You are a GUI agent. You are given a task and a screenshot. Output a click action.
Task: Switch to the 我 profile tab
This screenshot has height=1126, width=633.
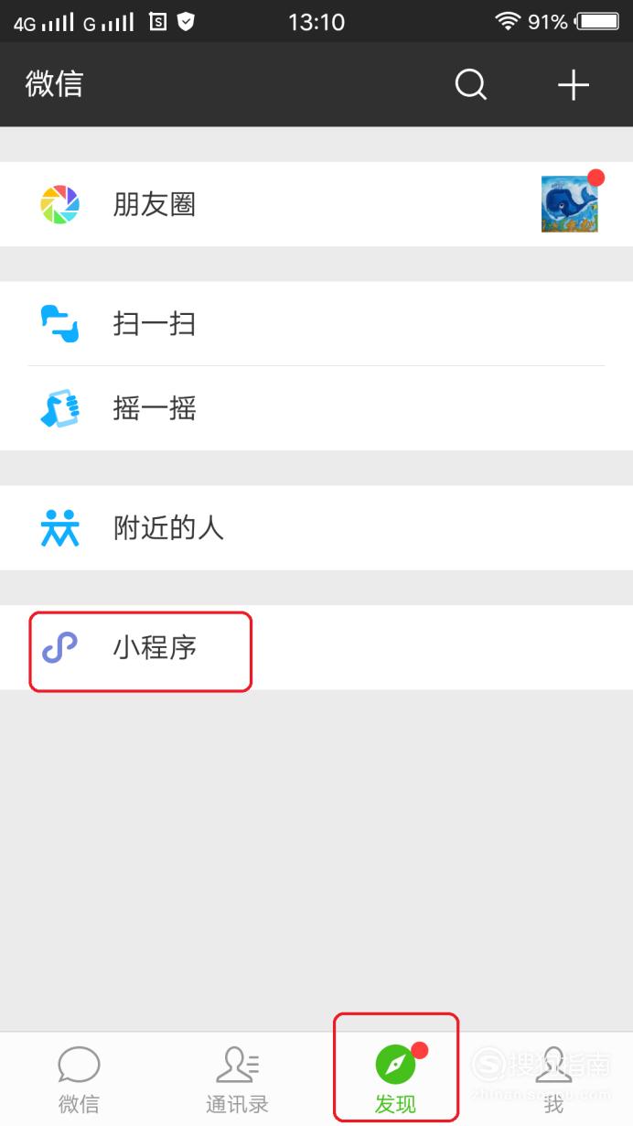(553, 1079)
